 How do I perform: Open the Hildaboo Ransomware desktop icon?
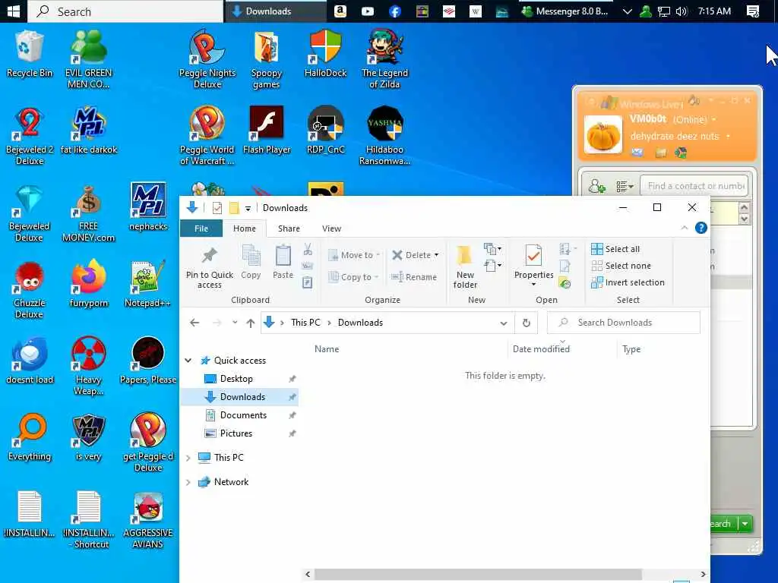[384, 135]
